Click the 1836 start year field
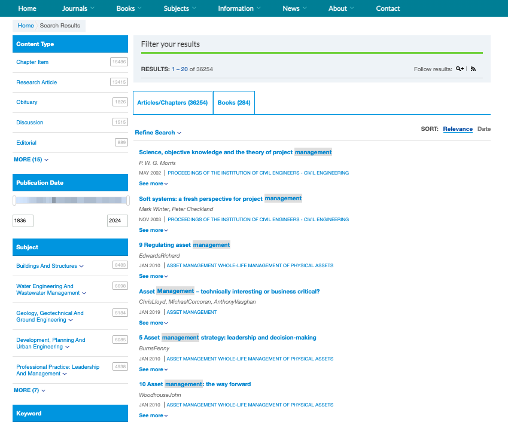Screen dimensions: 508x425 23,221
